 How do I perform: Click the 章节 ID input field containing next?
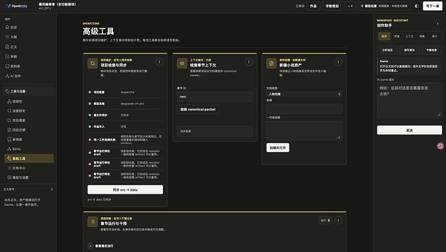(215, 97)
